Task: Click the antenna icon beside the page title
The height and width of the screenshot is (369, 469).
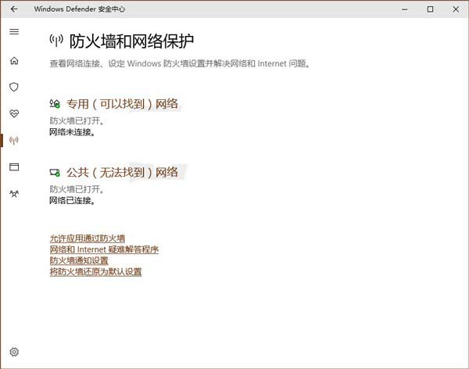Action: (56, 41)
